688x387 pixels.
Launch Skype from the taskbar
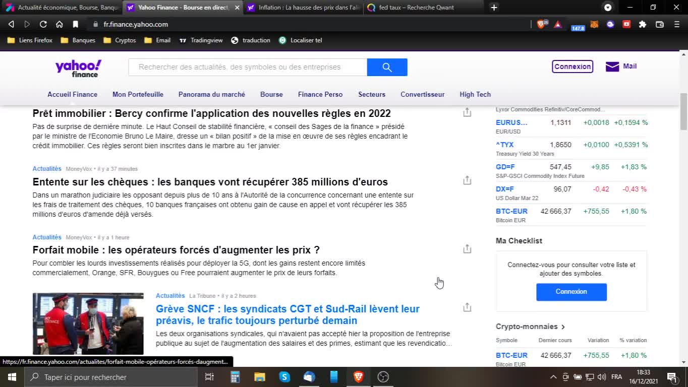pyautogui.click(x=284, y=377)
